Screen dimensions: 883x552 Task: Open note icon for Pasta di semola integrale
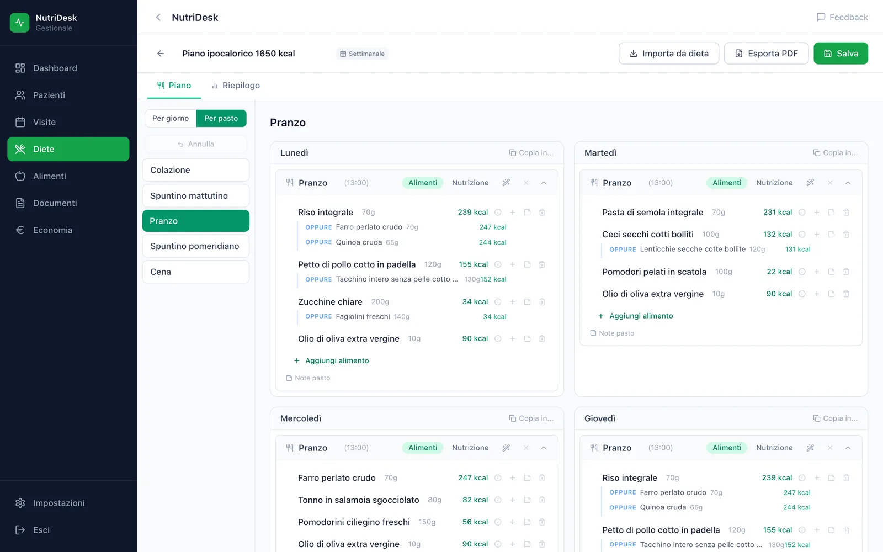[x=831, y=213]
